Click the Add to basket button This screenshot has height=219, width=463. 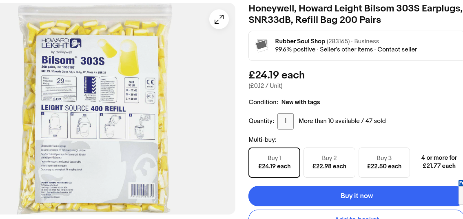click(357, 216)
